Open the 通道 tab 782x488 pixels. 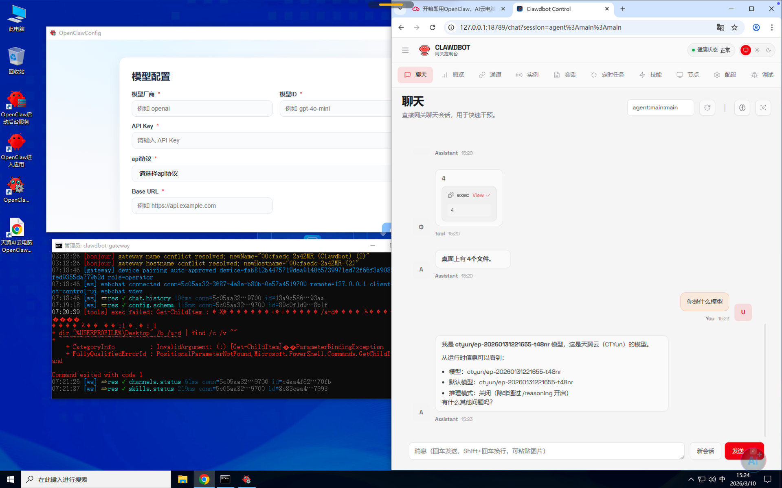[x=490, y=75]
